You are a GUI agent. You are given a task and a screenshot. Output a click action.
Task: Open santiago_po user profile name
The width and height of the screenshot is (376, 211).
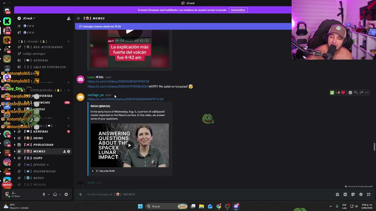pyautogui.click(x=95, y=95)
